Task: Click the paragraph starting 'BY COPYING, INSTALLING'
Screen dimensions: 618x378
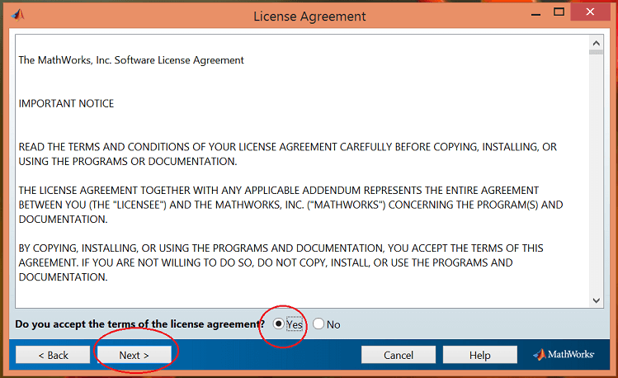Action: pos(281,262)
